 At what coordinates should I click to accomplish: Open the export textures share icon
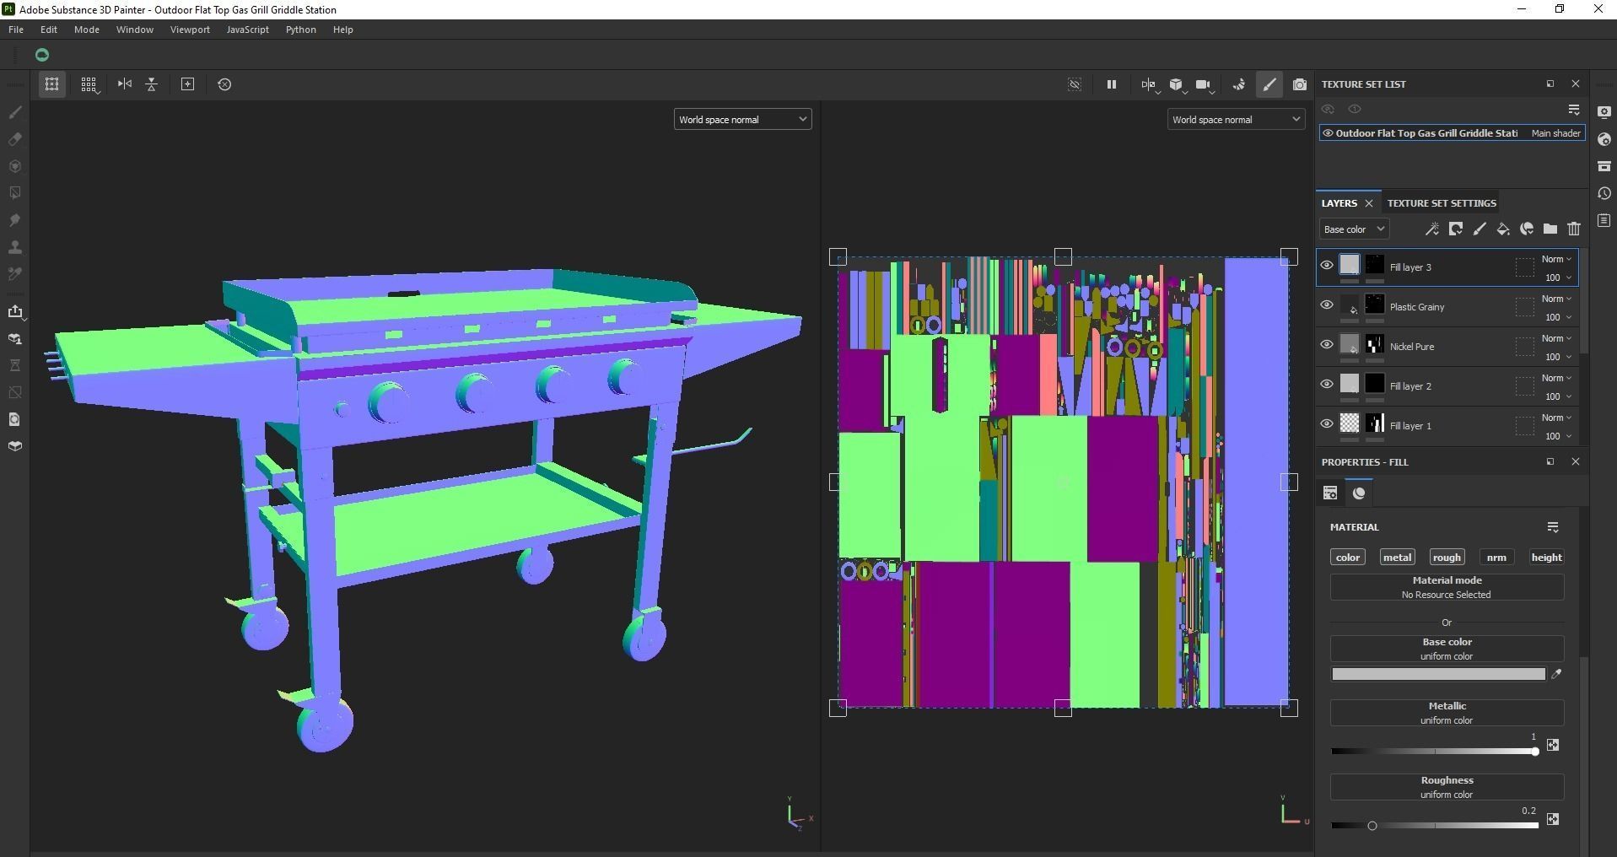(15, 311)
